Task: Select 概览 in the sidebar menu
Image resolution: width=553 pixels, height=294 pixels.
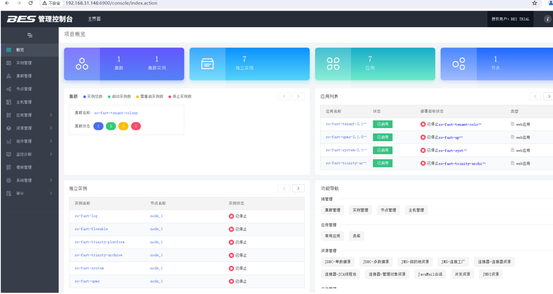Action: point(29,50)
